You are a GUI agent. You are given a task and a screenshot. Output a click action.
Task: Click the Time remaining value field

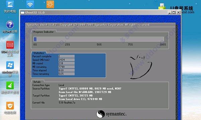[66, 74]
